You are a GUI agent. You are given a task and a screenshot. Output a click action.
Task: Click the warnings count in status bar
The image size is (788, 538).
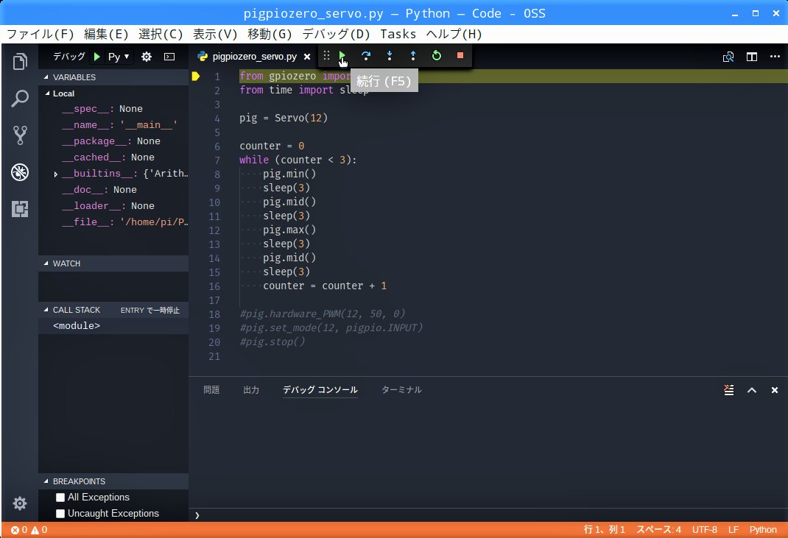(39, 530)
